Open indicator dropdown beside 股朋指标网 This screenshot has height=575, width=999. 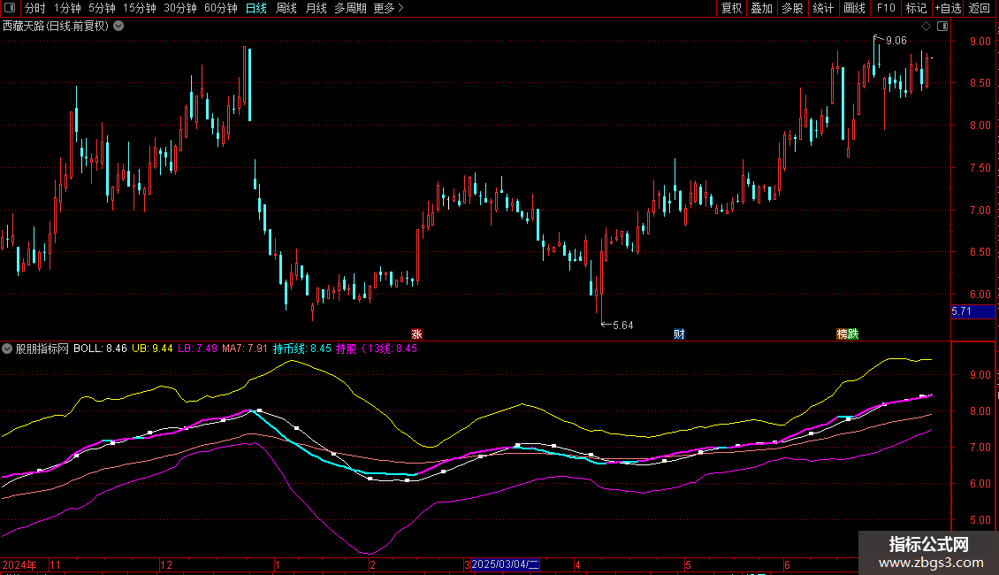[7, 349]
